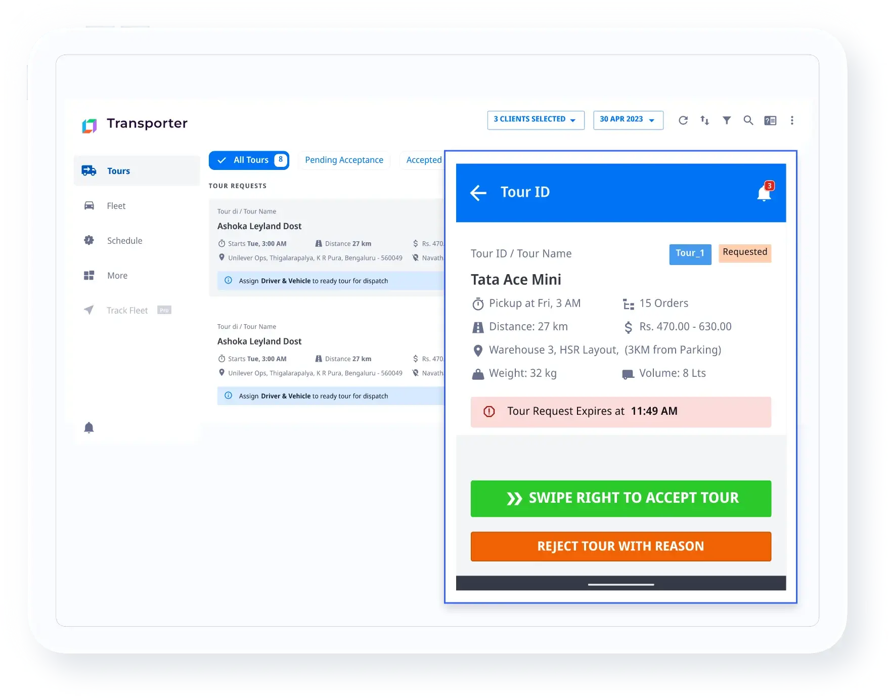The image size is (889, 698).
Task: Select the Accepted filter chip
Action: (423, 160)
